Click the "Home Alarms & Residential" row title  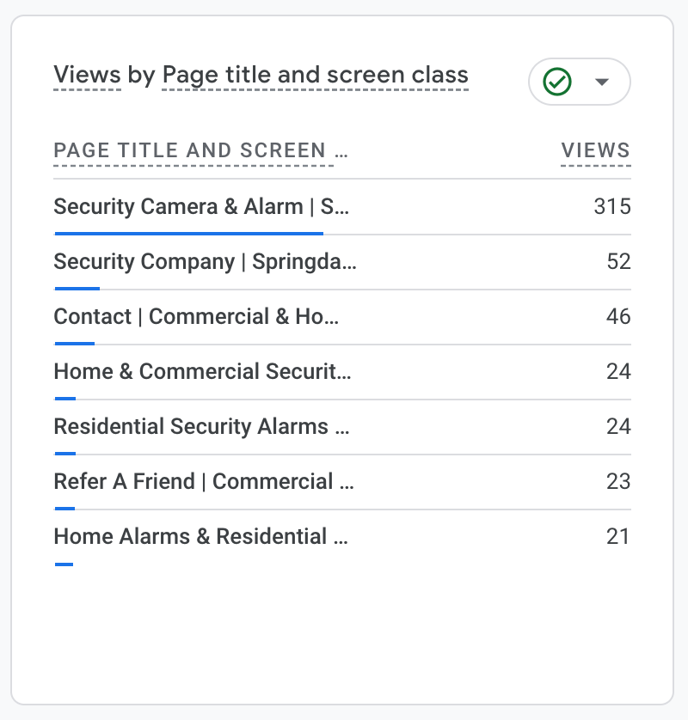click(200, 536)
